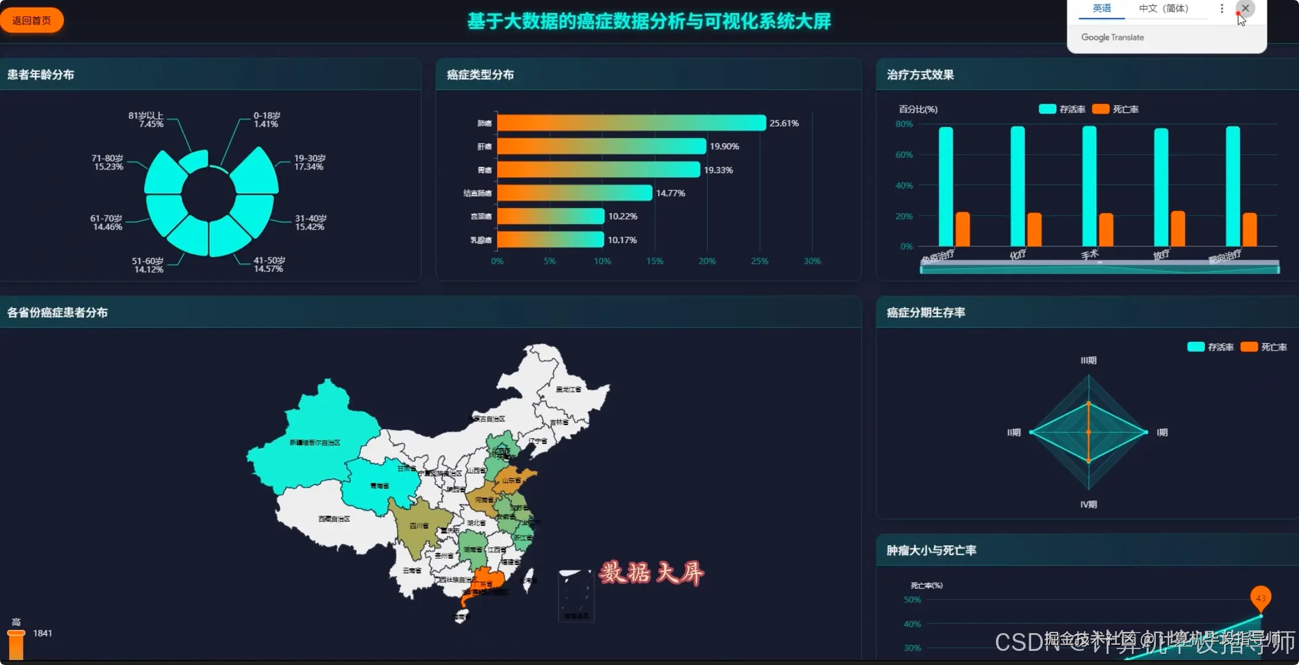Click the South China Sea islands inset
Screen dimensions: 1299x665
tap(576, 596)
